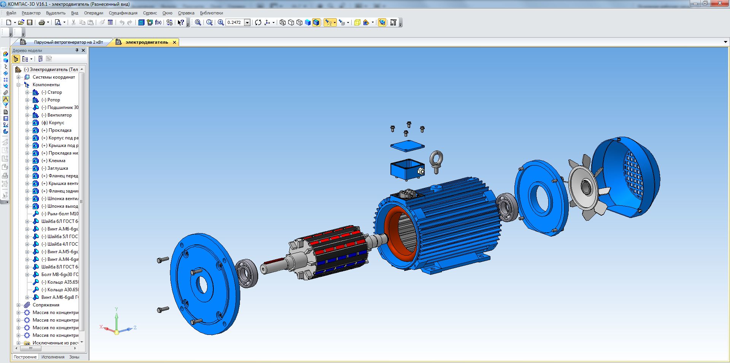Click the Undo arrow in the toolbar

pyautogui.click(x=122, y=22)
